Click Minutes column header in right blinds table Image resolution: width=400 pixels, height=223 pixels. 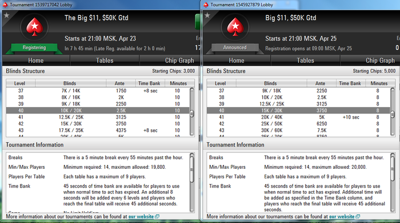click(x=380, y=83)
